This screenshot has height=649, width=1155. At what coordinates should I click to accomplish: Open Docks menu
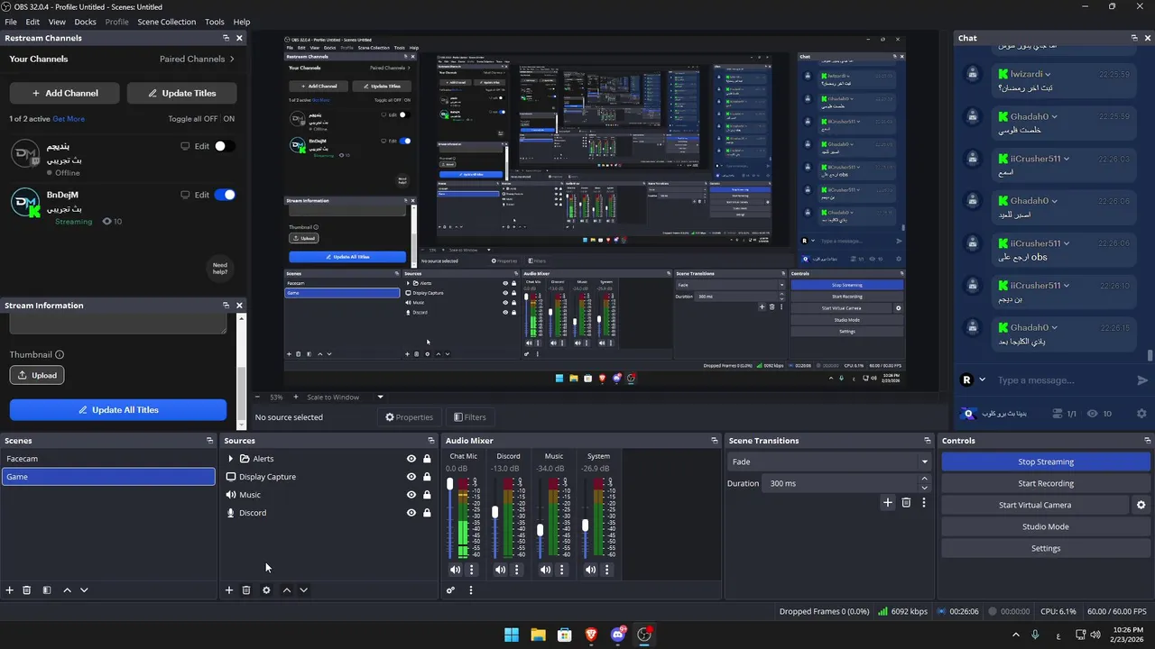point(85,22)
